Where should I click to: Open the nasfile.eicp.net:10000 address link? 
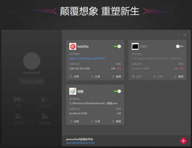87,59
